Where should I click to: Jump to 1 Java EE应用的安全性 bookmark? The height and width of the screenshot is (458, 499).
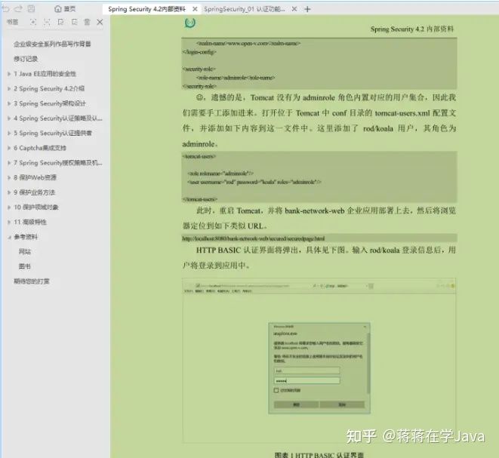[x=45, y=74]
